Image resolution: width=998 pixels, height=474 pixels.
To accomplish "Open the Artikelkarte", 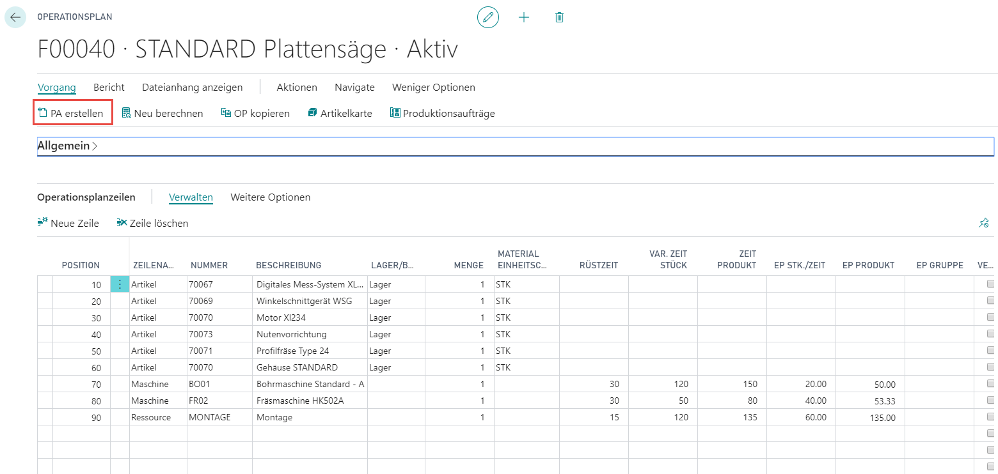I will 340,113.
